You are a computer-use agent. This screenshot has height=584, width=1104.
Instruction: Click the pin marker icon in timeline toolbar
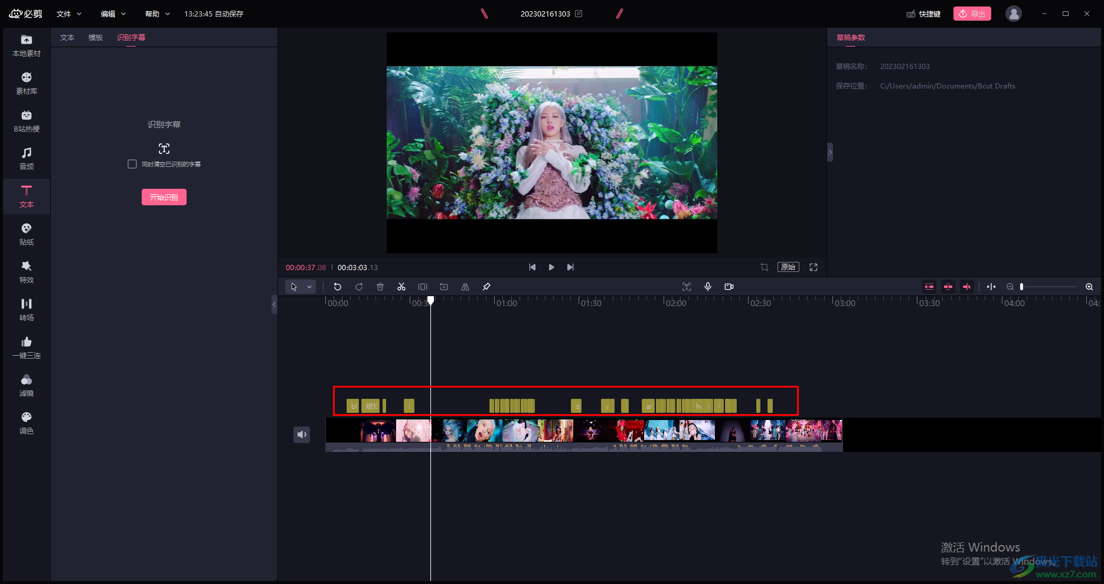486,287
